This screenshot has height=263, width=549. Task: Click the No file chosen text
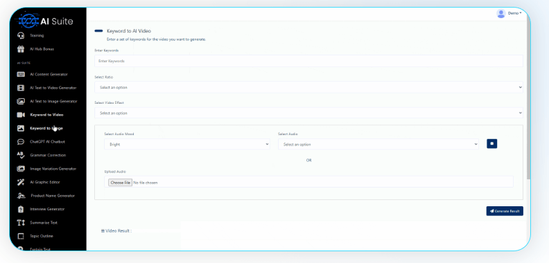[x=146, y=183]
